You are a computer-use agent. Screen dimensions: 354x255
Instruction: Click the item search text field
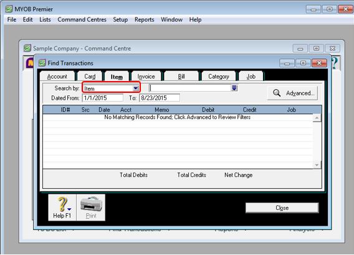(190, 88)
